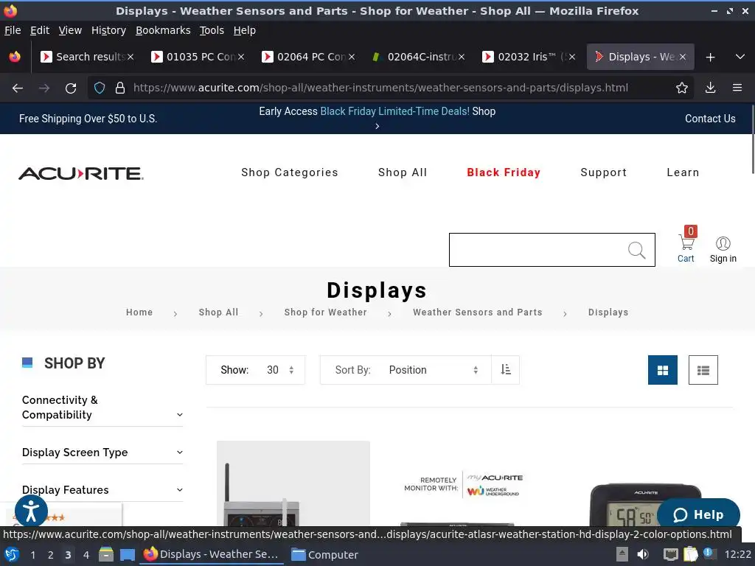
Task: Click the AcuRite logo
Action: coord(81,173)
